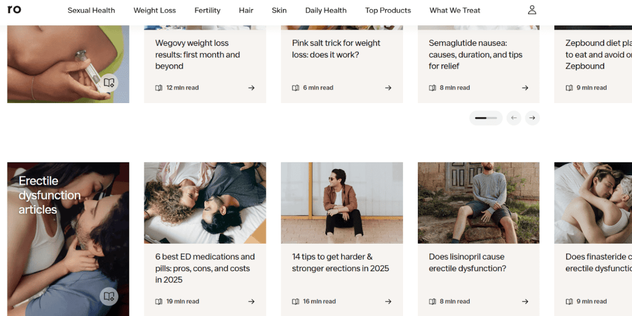
Task: Click arrow on Pink salt trick card
Action: pyautogui.click(x=388, y=88)
